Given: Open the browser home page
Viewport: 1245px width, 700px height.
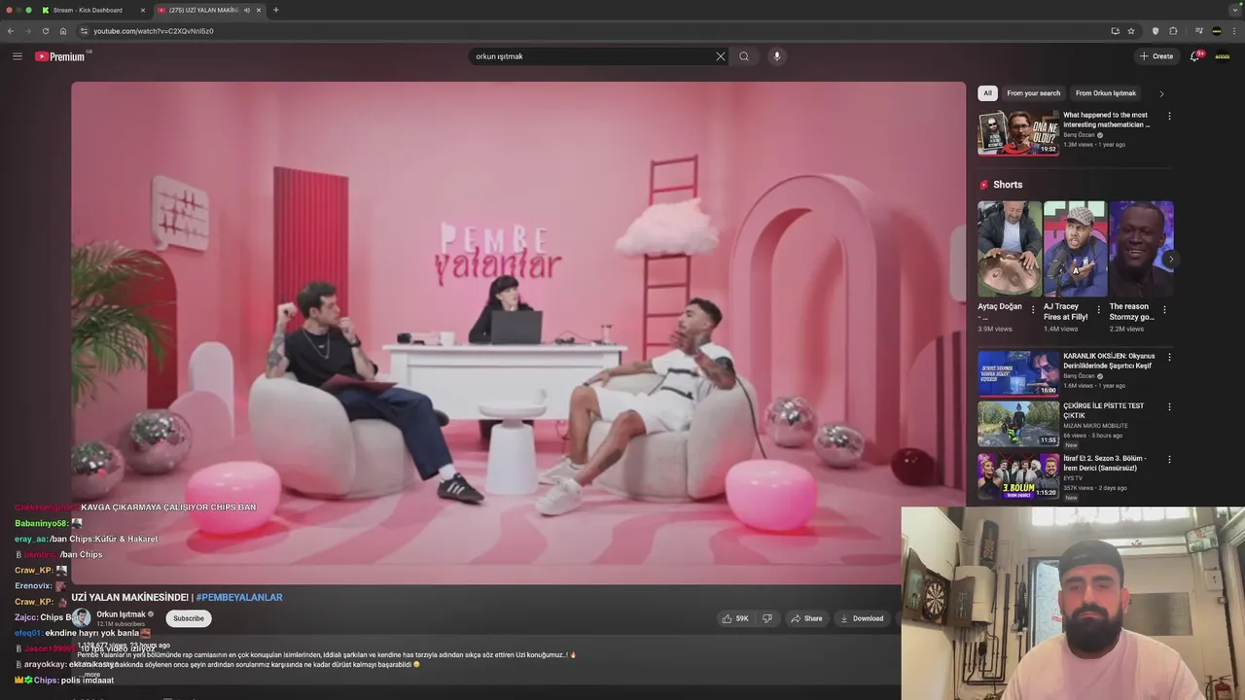Looking at the screenshot, I should click(63, 31).
